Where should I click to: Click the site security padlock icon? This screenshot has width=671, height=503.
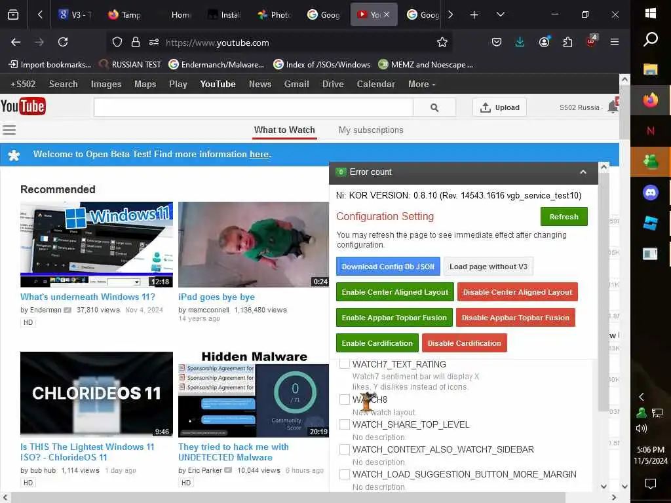point(135,42)
